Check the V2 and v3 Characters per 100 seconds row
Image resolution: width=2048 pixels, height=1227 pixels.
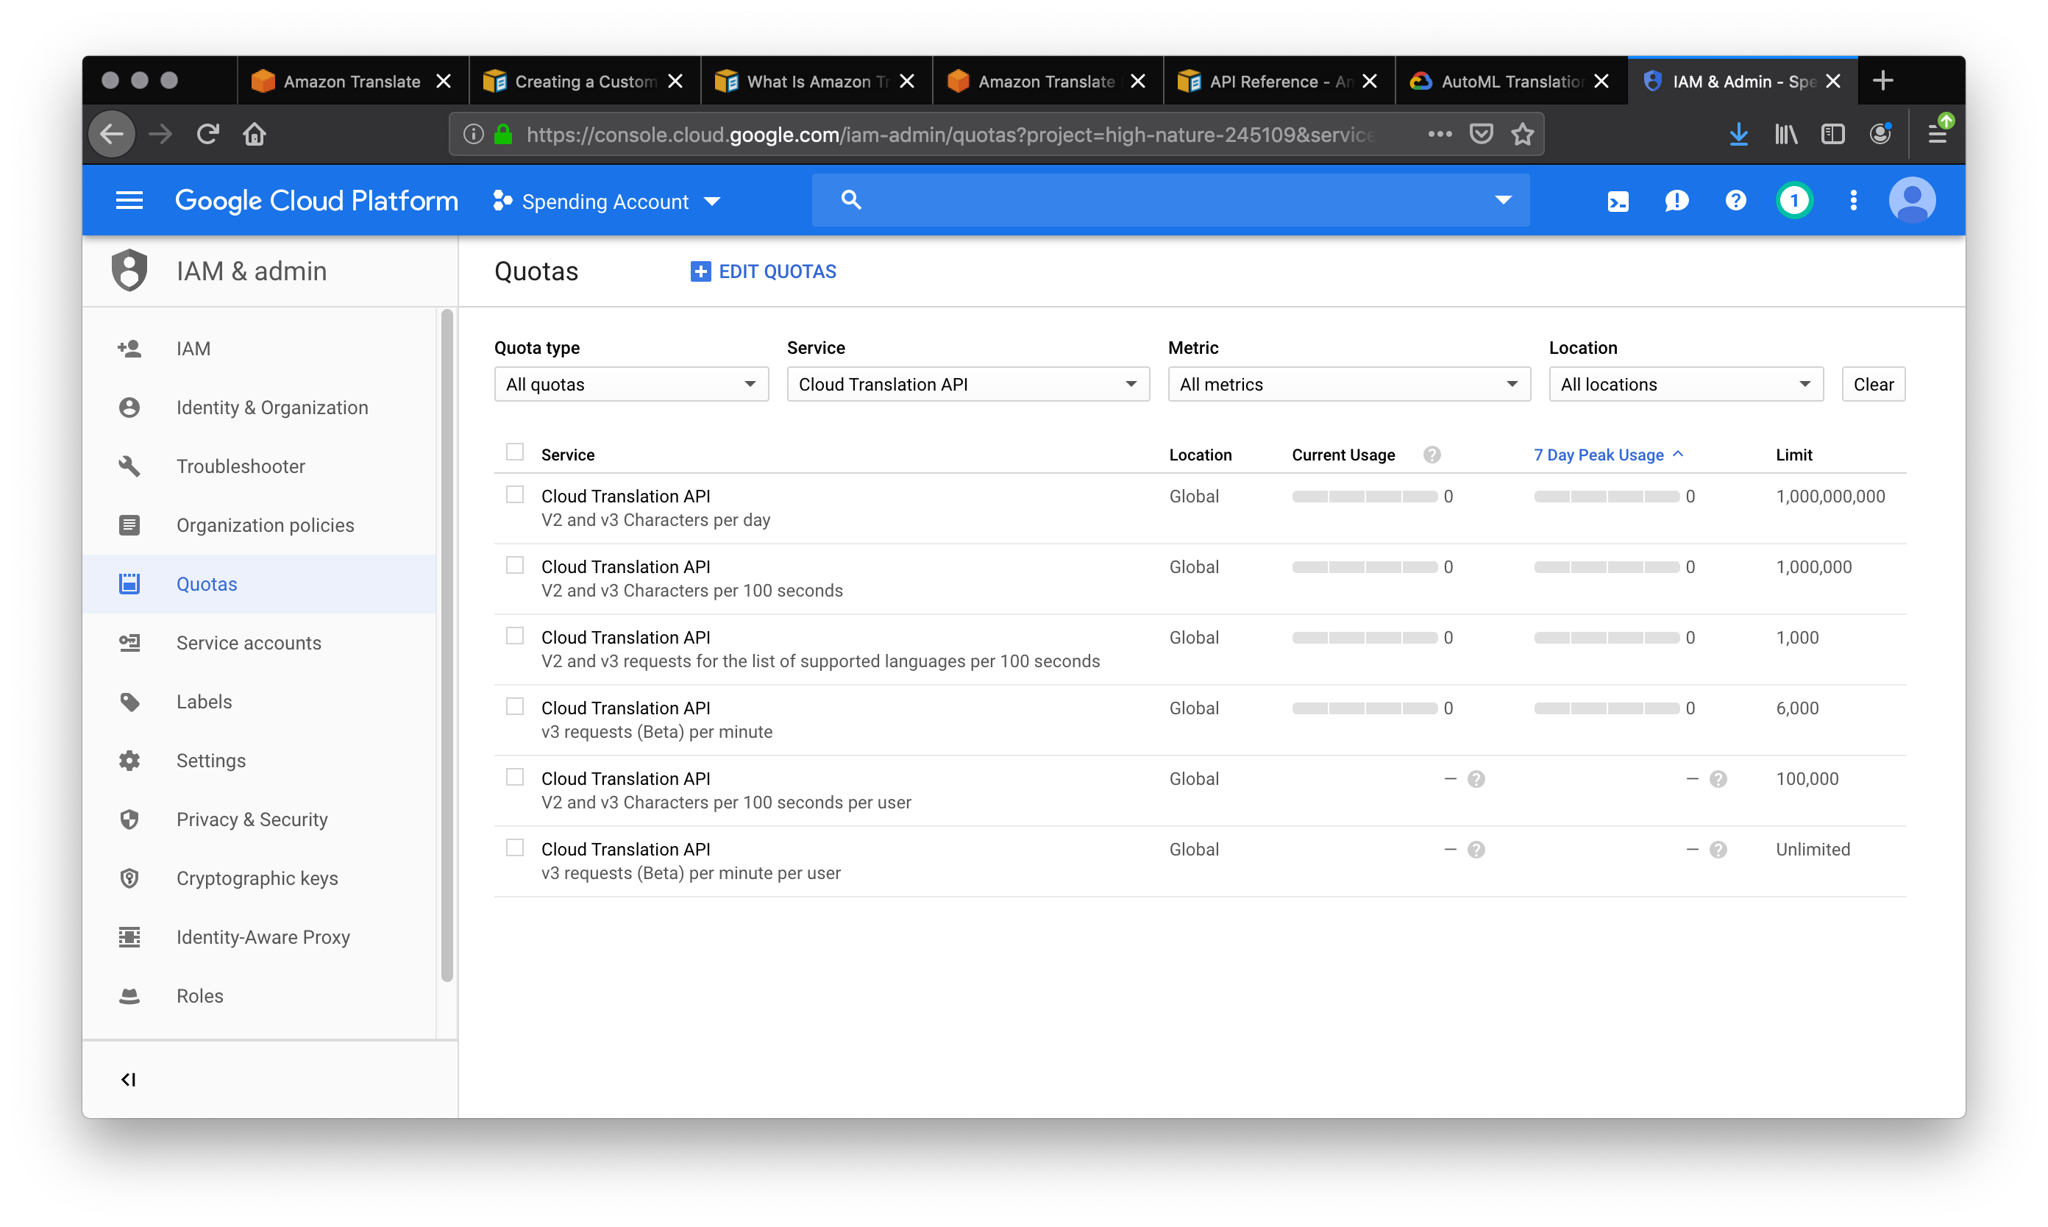click(x=514, y=566)
